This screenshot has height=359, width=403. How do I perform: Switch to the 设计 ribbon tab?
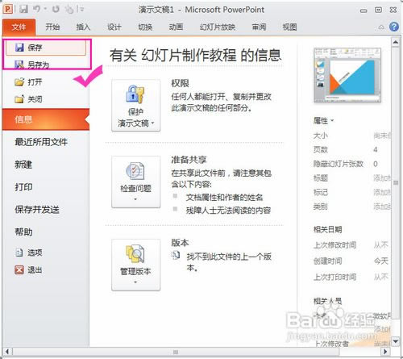(114, 27)
